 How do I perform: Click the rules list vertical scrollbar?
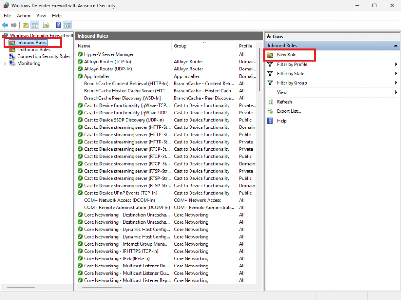pos(259,70)
